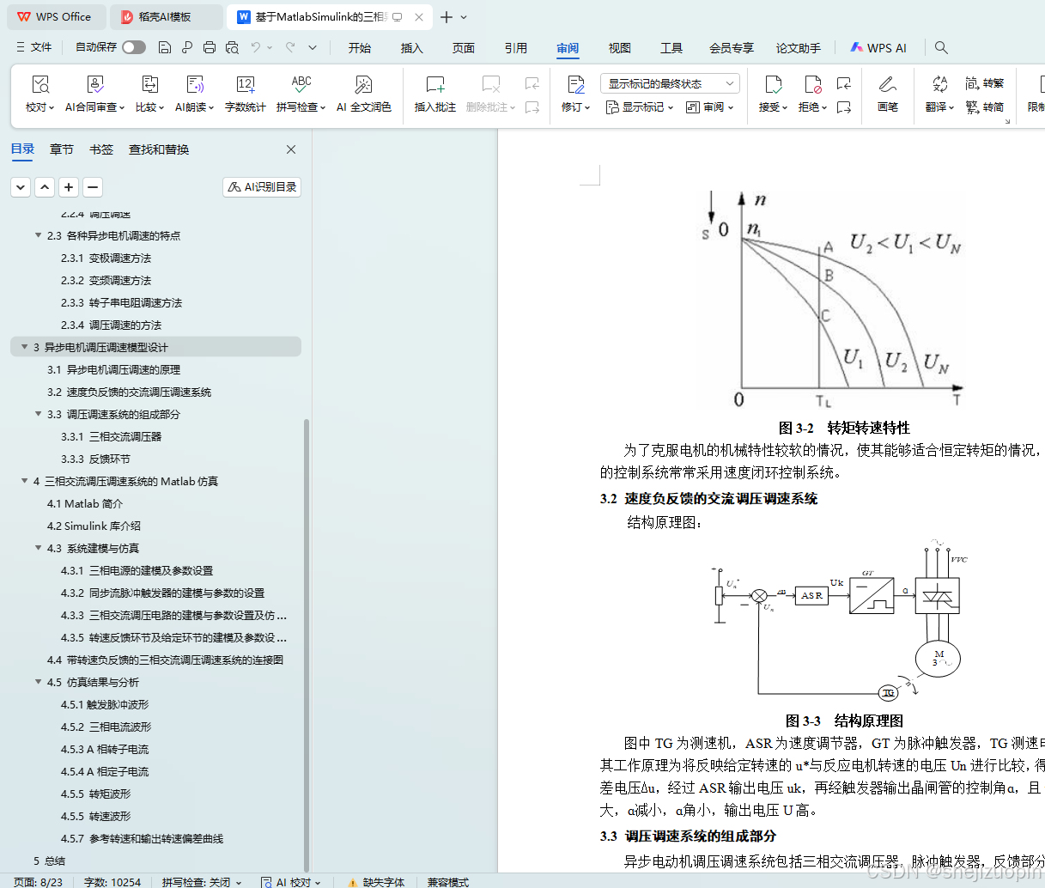
Task: Open the 审阅 pane dropdown
Action: [710, 107]
